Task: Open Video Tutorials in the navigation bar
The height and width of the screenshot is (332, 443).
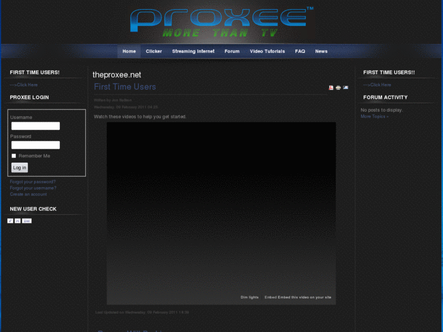Action: tap(268, 51)
